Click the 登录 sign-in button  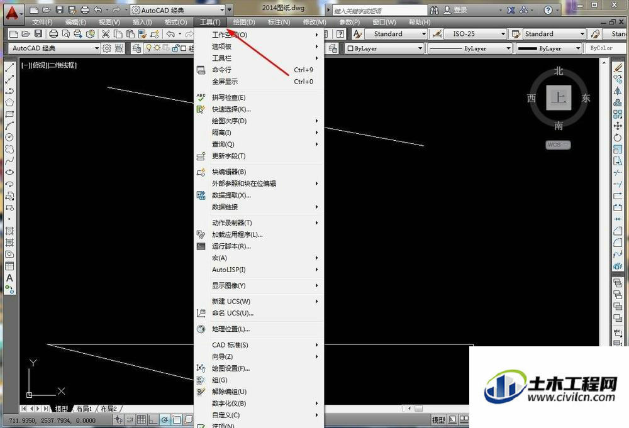(455, 10)
